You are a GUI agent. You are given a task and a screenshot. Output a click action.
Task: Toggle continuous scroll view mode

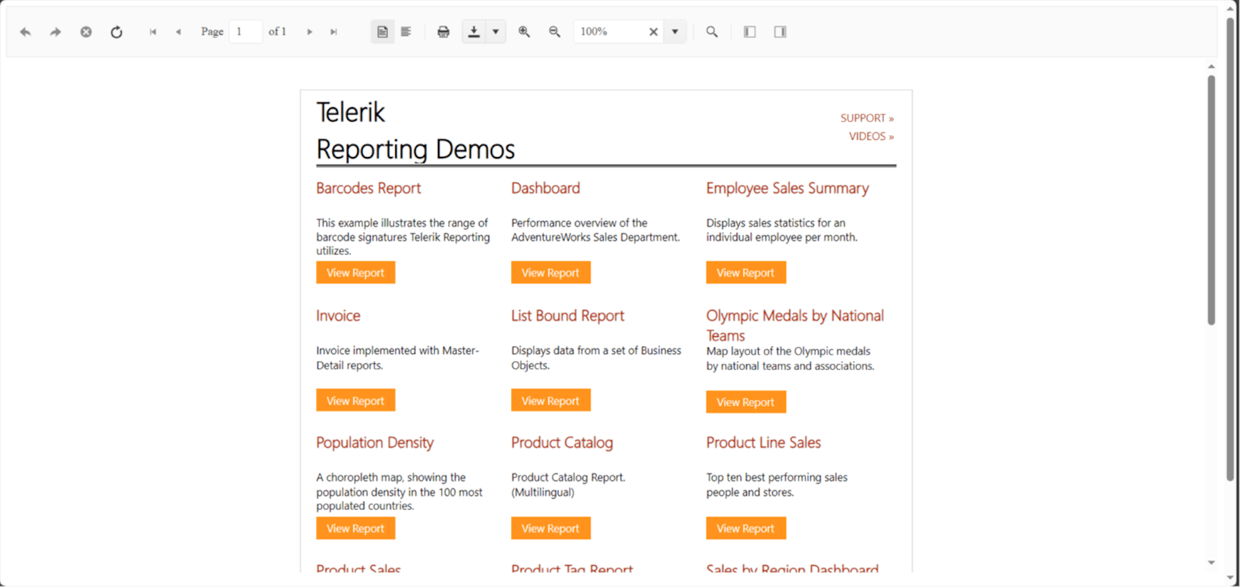[x=406, y=32]
